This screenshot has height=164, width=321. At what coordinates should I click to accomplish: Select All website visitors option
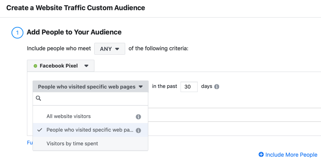pyautogui.click(x=69, y=116)
